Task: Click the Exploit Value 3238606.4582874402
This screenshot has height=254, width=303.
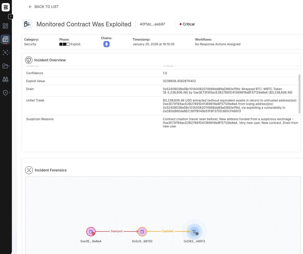Action: pyautogui.click(x=179, y=81)
